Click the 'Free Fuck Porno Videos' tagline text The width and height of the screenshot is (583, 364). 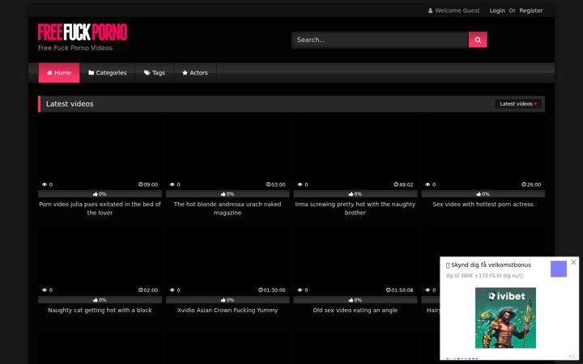(75, 48)
